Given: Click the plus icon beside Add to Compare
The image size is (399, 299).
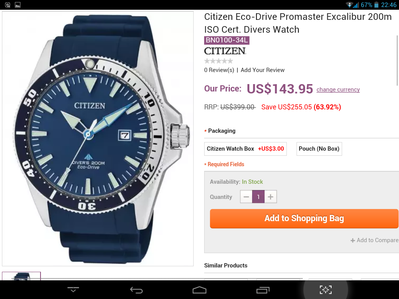Looking at the screenshot, I should click(353, 240).
